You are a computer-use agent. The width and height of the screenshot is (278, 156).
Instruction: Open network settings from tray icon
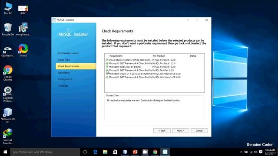(x=251, y=152)
